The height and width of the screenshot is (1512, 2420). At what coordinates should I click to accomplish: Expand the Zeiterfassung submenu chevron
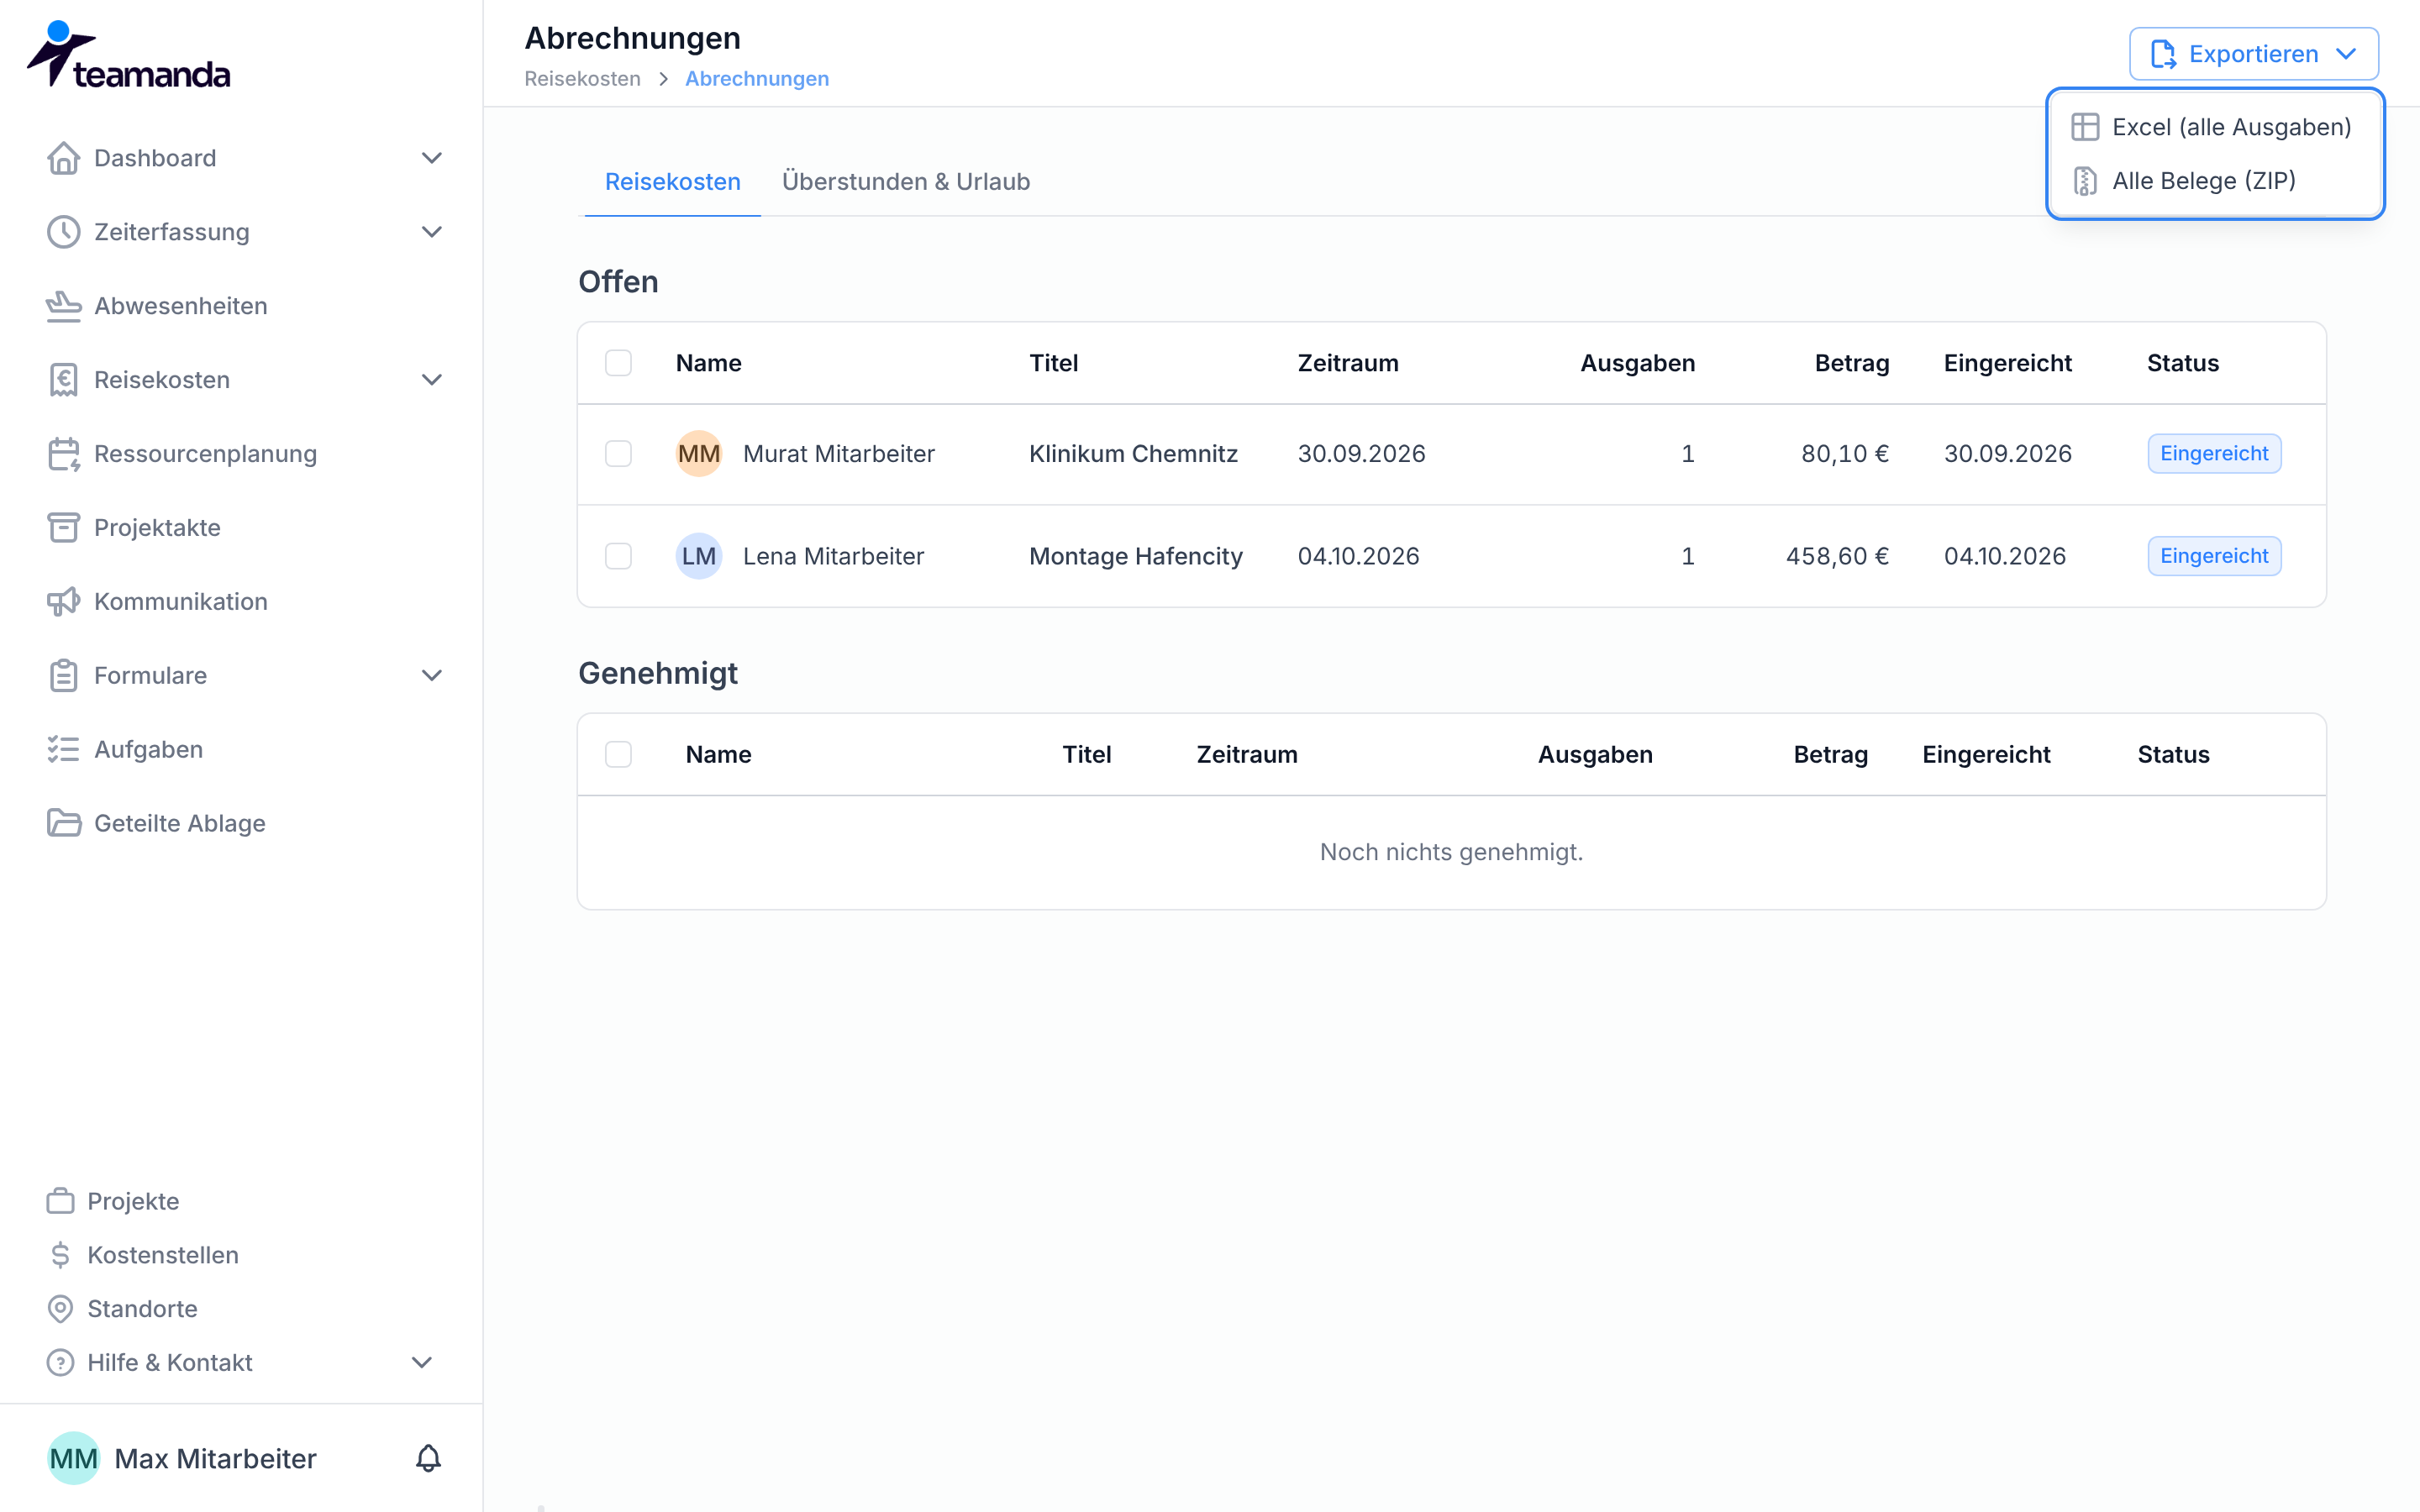[x=432, y=232]
